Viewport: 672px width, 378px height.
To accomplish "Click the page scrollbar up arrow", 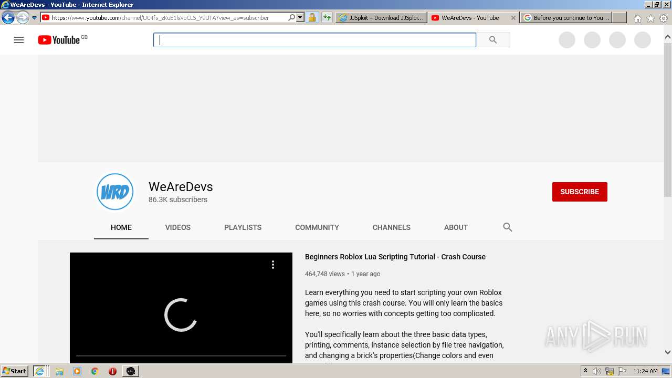I will pos(668,37).
